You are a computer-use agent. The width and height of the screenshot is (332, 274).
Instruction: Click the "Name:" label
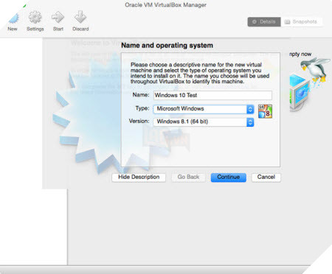pos(141,95)
